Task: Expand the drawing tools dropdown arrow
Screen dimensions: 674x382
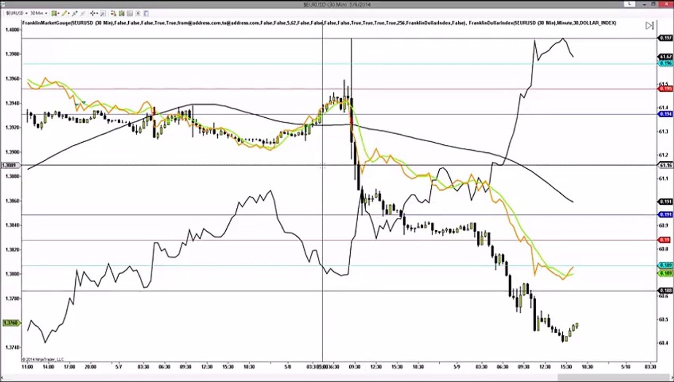Action: [69, 13]
